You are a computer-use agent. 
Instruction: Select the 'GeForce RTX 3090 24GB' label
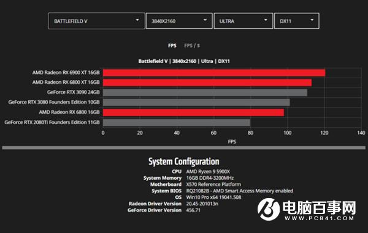click(x=74, y=92)
